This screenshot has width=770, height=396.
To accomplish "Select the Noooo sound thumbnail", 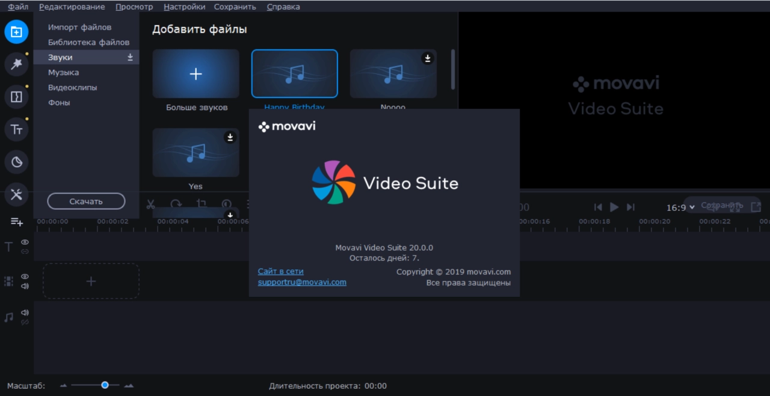I will (x=393, y=73).
